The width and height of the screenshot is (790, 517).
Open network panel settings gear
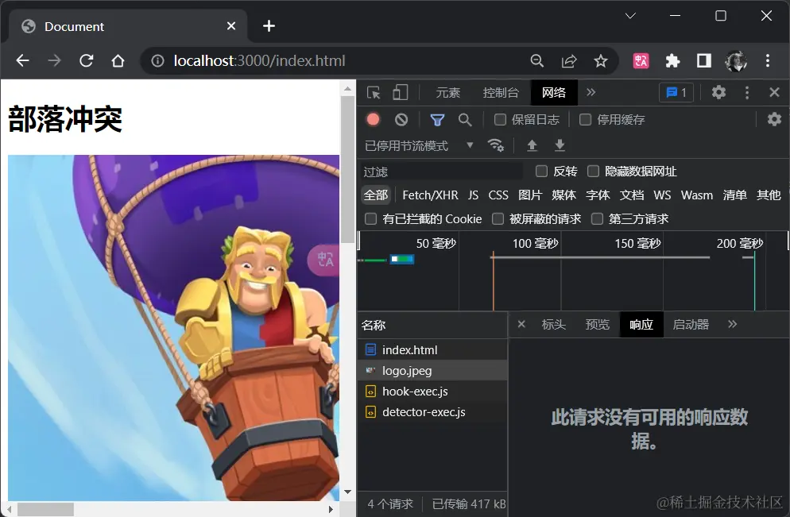point(774,119)
